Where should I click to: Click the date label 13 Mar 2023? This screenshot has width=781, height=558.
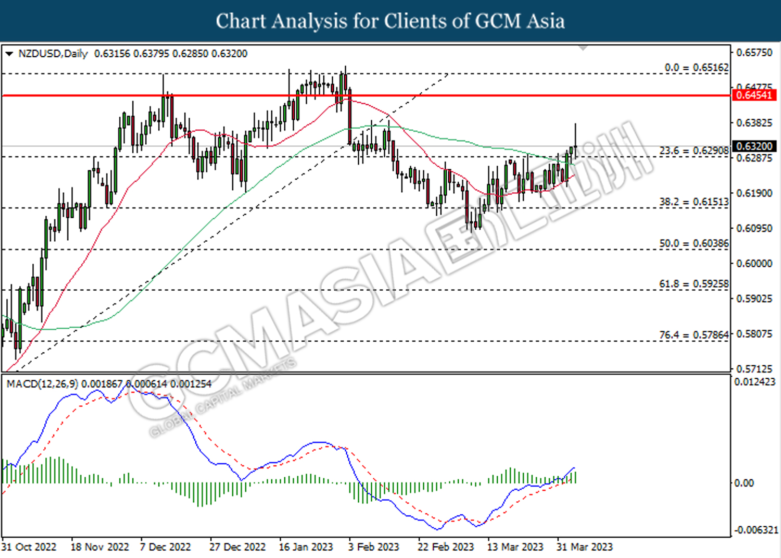(x=515, y=547)
